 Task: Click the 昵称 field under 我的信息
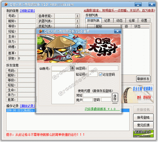tap(27, 21)
